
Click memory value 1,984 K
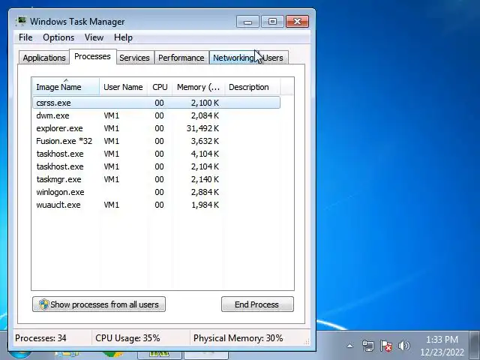(x=205, y=205)
